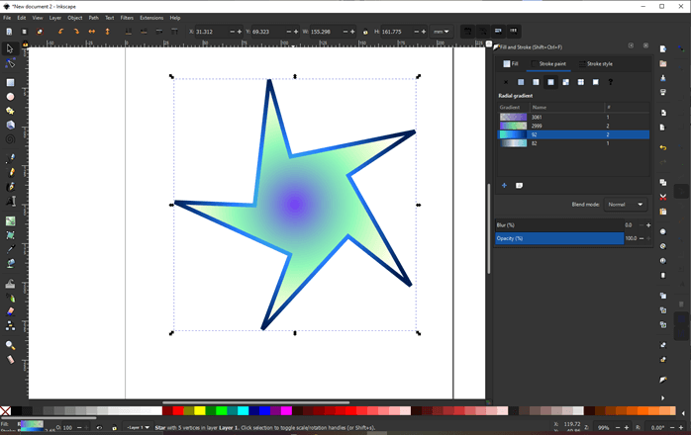
Task: Toggle the width-height lock ratio
Action: coord(365,32)
